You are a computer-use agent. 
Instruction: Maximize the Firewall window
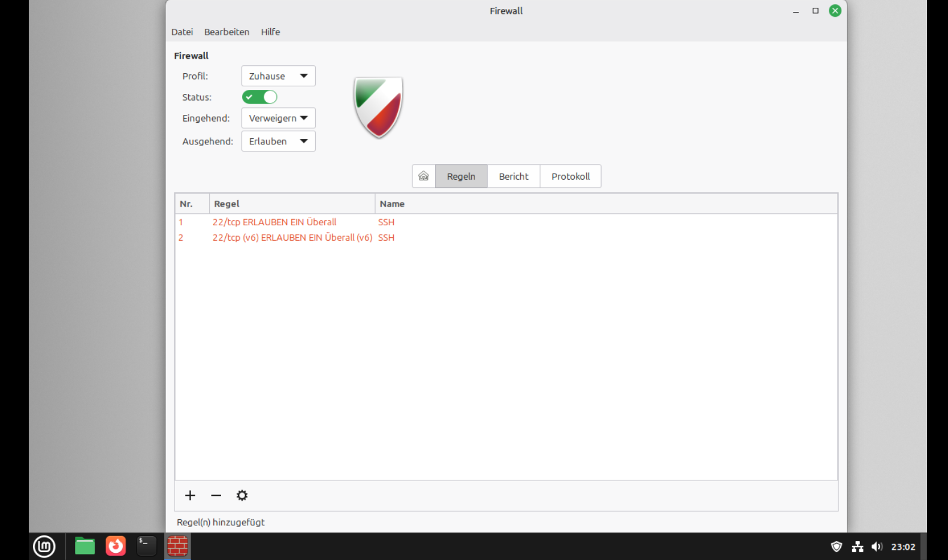(x=816, y=11)
